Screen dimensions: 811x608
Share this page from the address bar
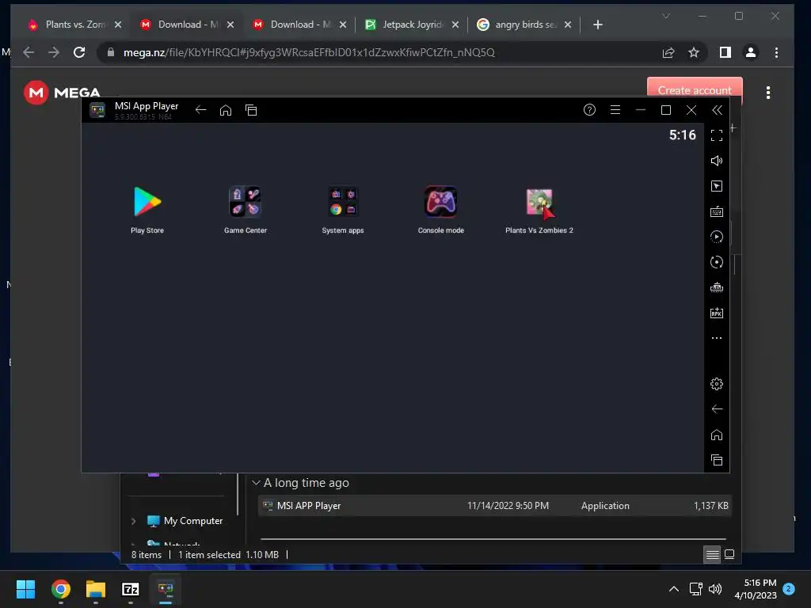coord(668,52)
